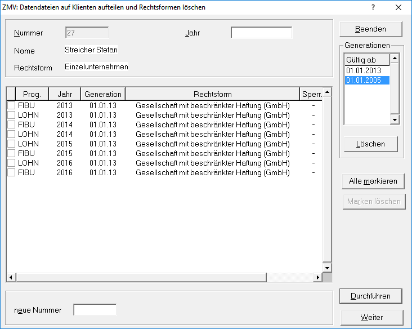Select generation 01.01.2005 in list
Image resolution: width=412 pixels, height=329 pixels.
(x=364, y=80)
